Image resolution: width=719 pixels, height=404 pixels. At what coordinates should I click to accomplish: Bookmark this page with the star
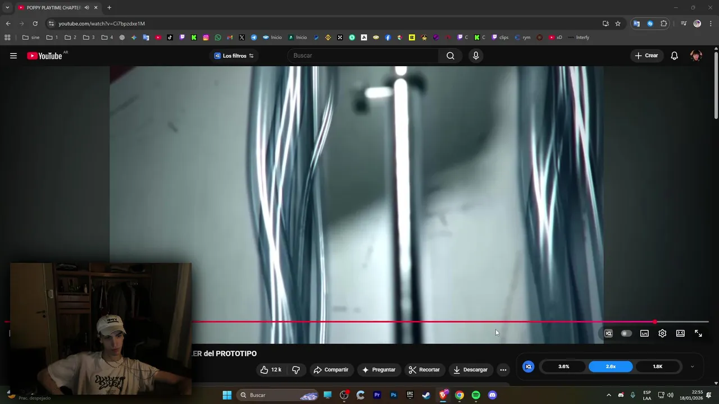pyautogui.click(x=618, y=24)
